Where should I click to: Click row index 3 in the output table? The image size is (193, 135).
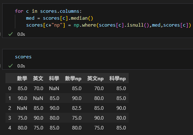pyautogui.click(x=10, y=118)
